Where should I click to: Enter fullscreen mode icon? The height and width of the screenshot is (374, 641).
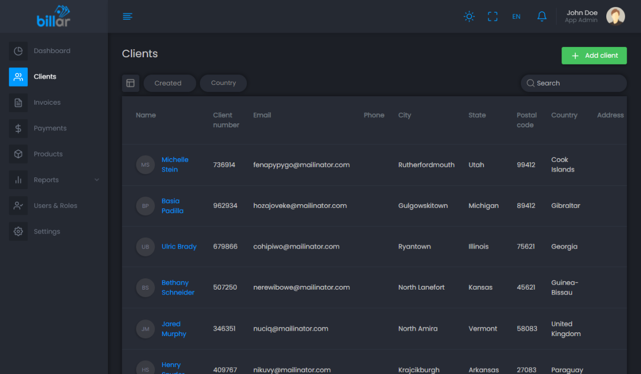click(x=493, y=17)
